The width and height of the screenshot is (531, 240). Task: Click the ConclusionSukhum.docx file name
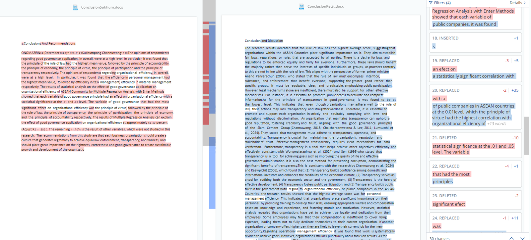coord(102,7)
